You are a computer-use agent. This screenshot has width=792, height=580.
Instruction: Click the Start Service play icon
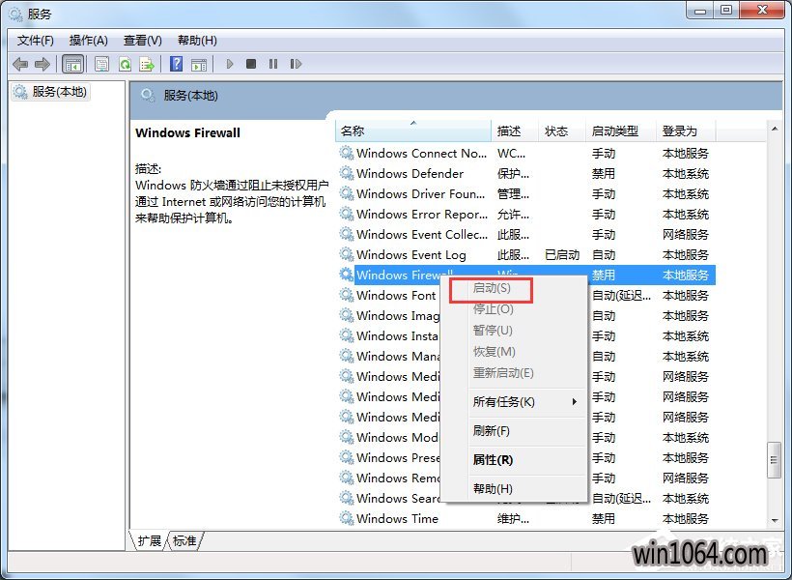tap(230, 64)
